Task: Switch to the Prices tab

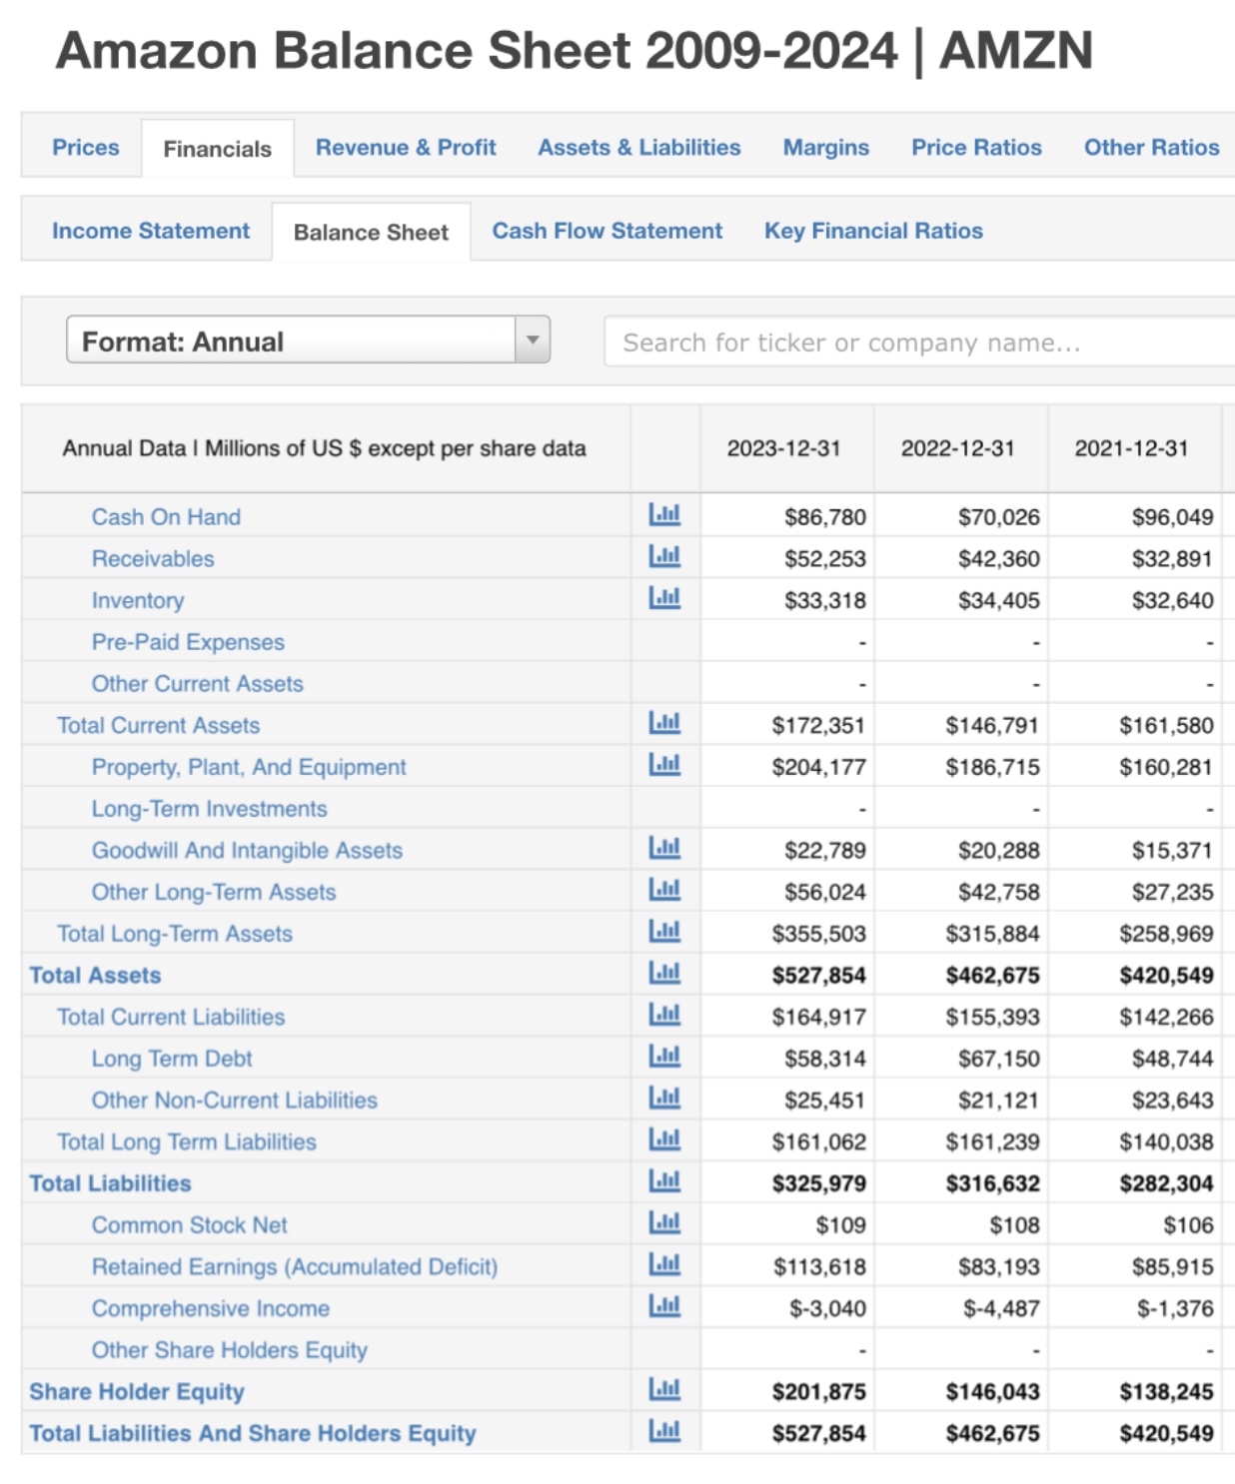Action: (x=86, y=147)
